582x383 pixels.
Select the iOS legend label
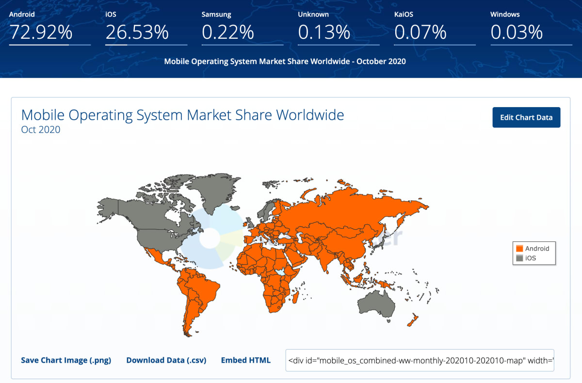coord(531,258)
